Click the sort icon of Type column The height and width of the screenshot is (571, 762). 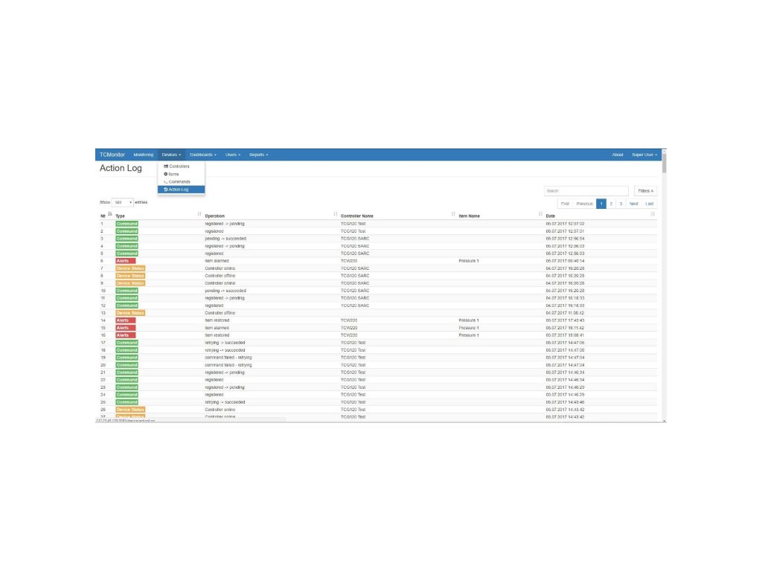pyautogui.click(x=199, y=214)
